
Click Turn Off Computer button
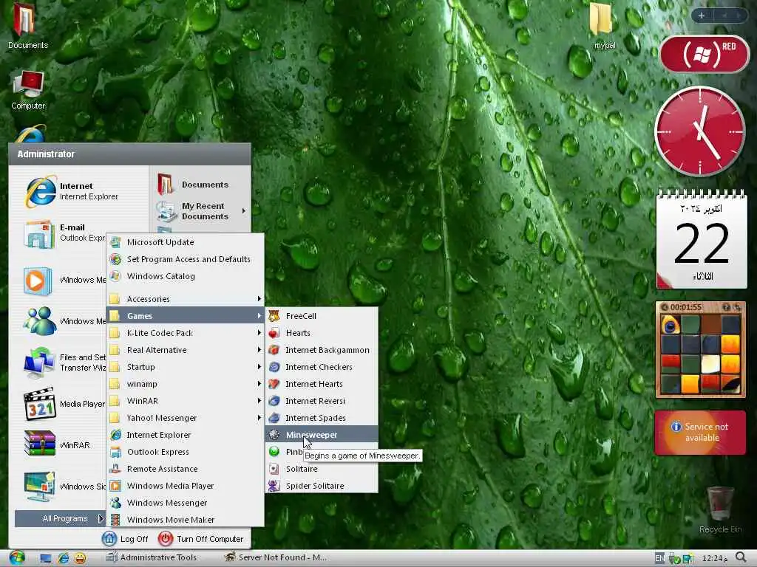point(201,538)
